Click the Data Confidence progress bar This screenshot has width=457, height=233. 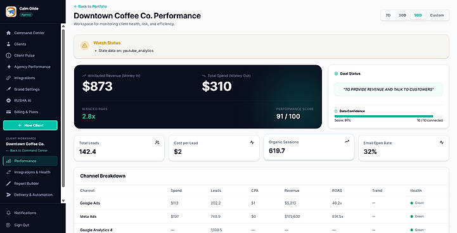click(389, 116)
